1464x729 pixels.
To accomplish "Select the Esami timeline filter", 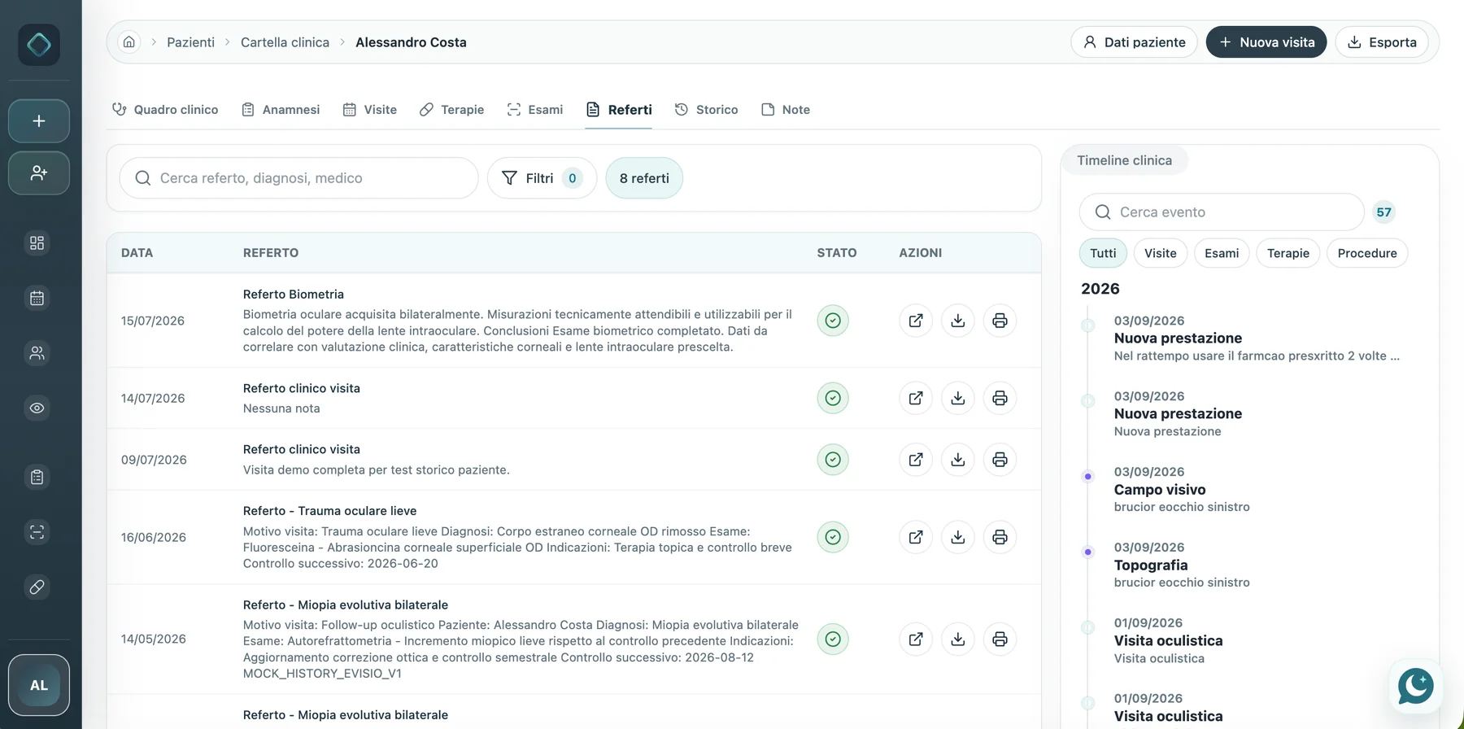I will click(x=1222, y=253).
